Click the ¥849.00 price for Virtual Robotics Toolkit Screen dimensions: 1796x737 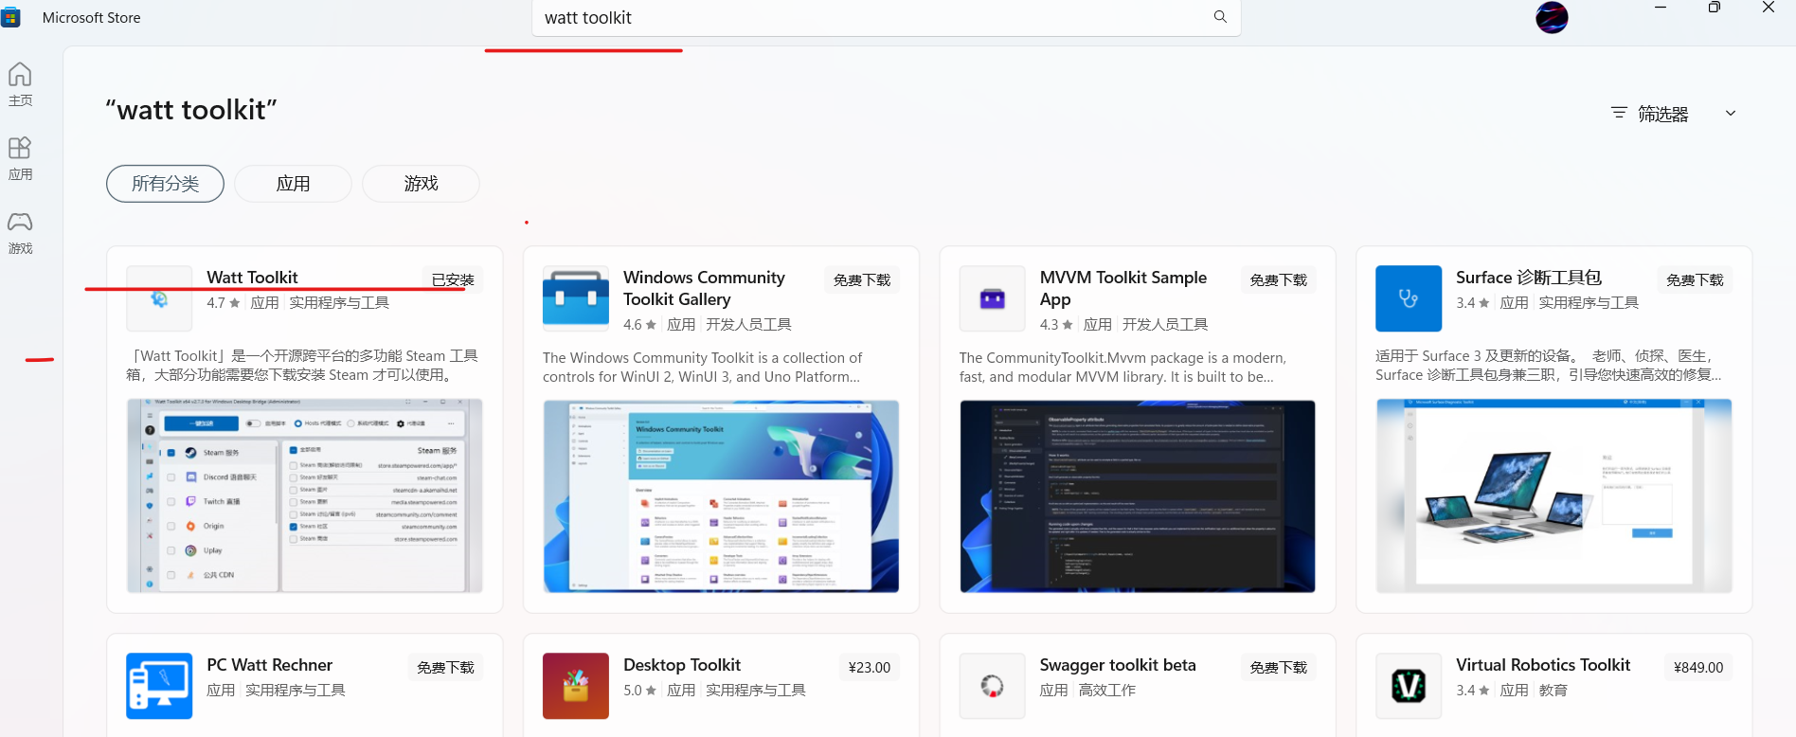[1698, 667]
